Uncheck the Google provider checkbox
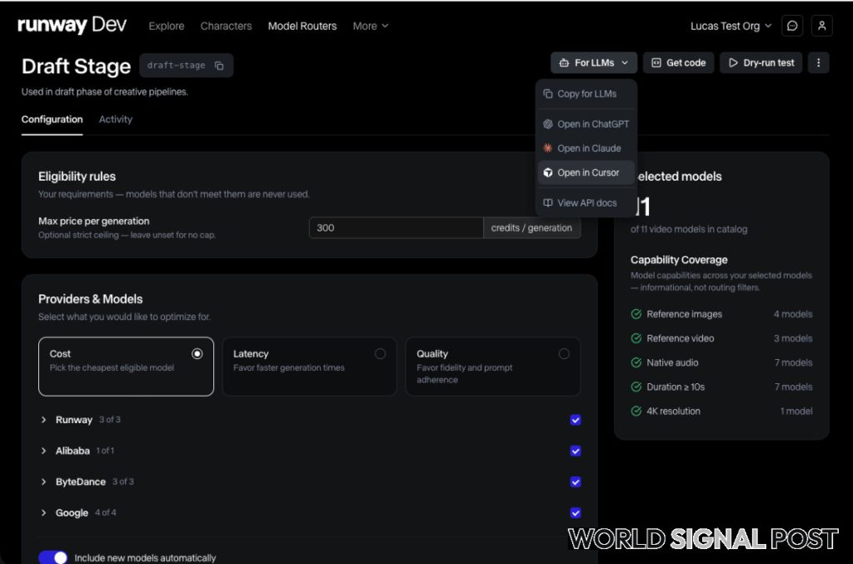The image size is (853, 564). point(576,513)
